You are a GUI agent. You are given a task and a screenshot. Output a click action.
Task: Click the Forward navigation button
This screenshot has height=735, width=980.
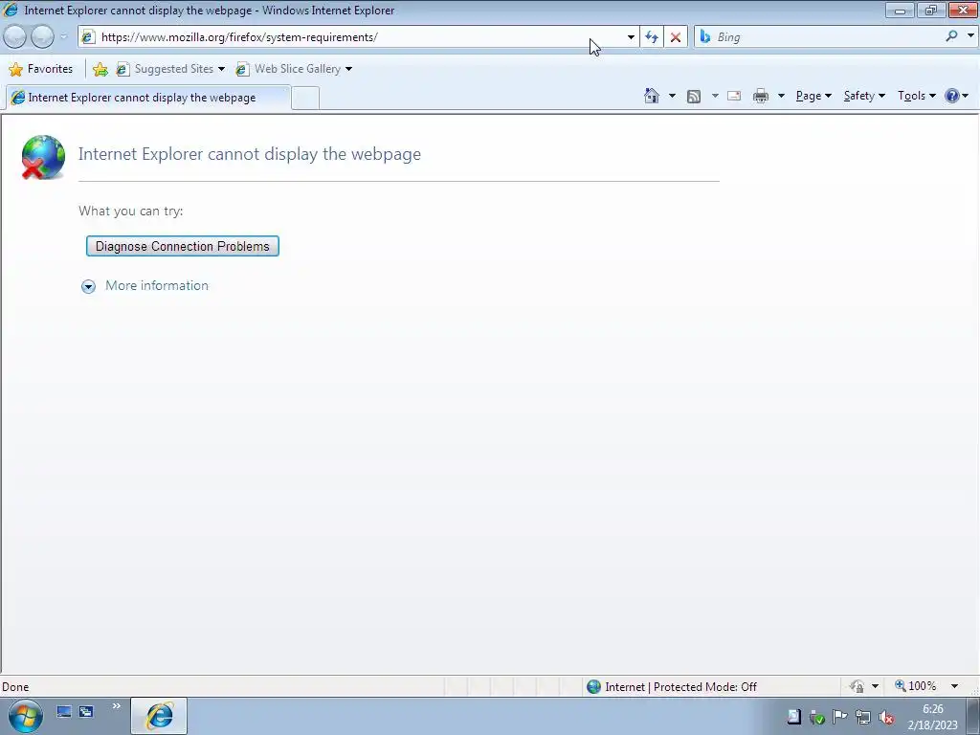coord(42,37)
